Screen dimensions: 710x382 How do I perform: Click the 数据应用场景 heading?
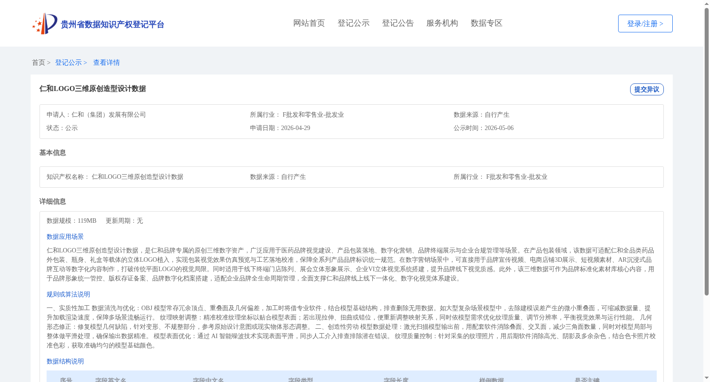click(x=65, y=237)
